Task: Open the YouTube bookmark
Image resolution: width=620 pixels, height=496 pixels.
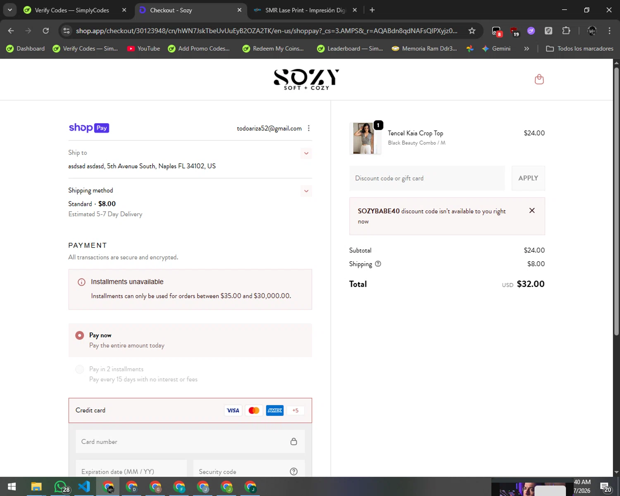Action: [143, 48]
